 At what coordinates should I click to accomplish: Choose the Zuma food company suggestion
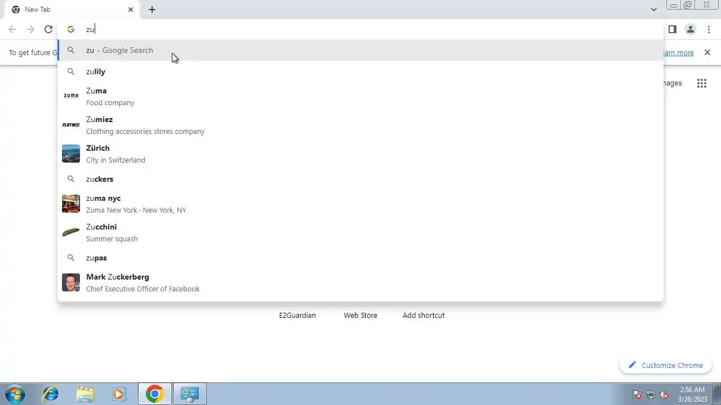point(360,96)
